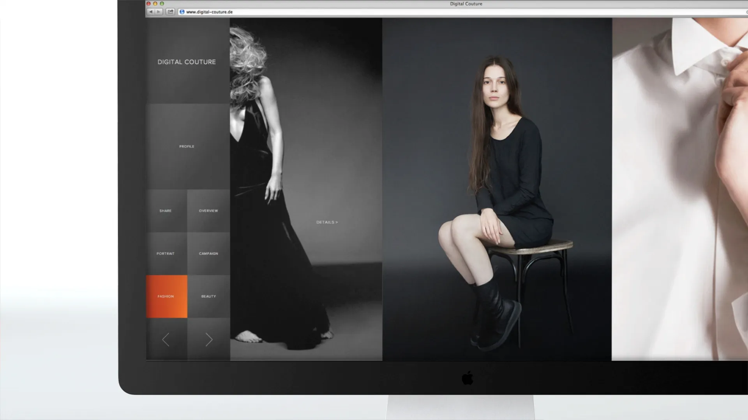Close the browser window with red button
This screenshot has height=420, width=748.
[x=148, y=3]
